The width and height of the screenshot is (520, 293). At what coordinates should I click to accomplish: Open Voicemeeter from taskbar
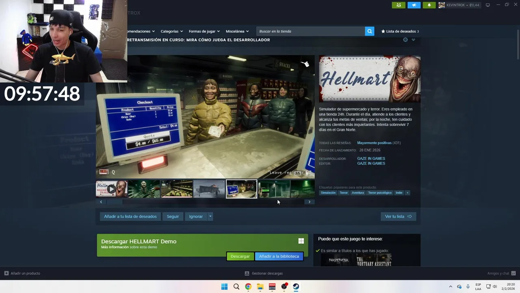tap(272, 286)
